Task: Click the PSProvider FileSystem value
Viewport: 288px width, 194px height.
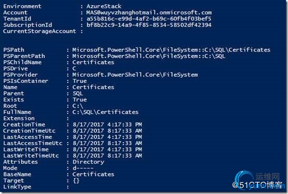Action: pos(135,75)
